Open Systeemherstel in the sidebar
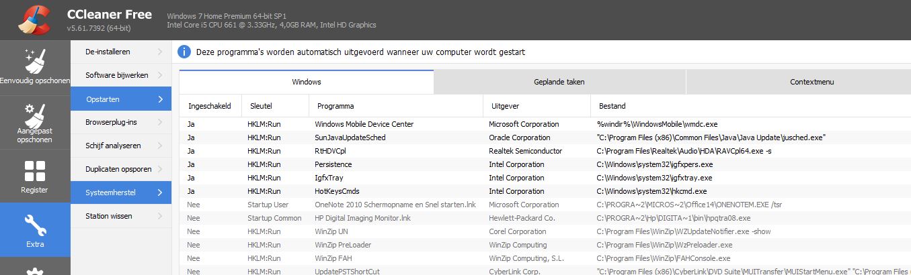This screenshot has width=911, height=275. coord(110,192)
